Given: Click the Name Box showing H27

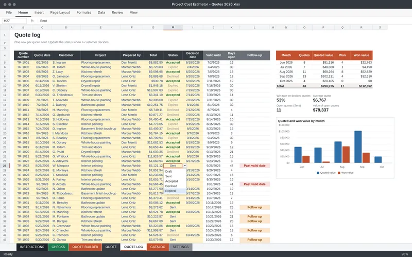Looking at the screenshot, I should 14,21.
